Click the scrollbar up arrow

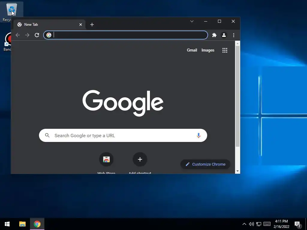point(237,43)
